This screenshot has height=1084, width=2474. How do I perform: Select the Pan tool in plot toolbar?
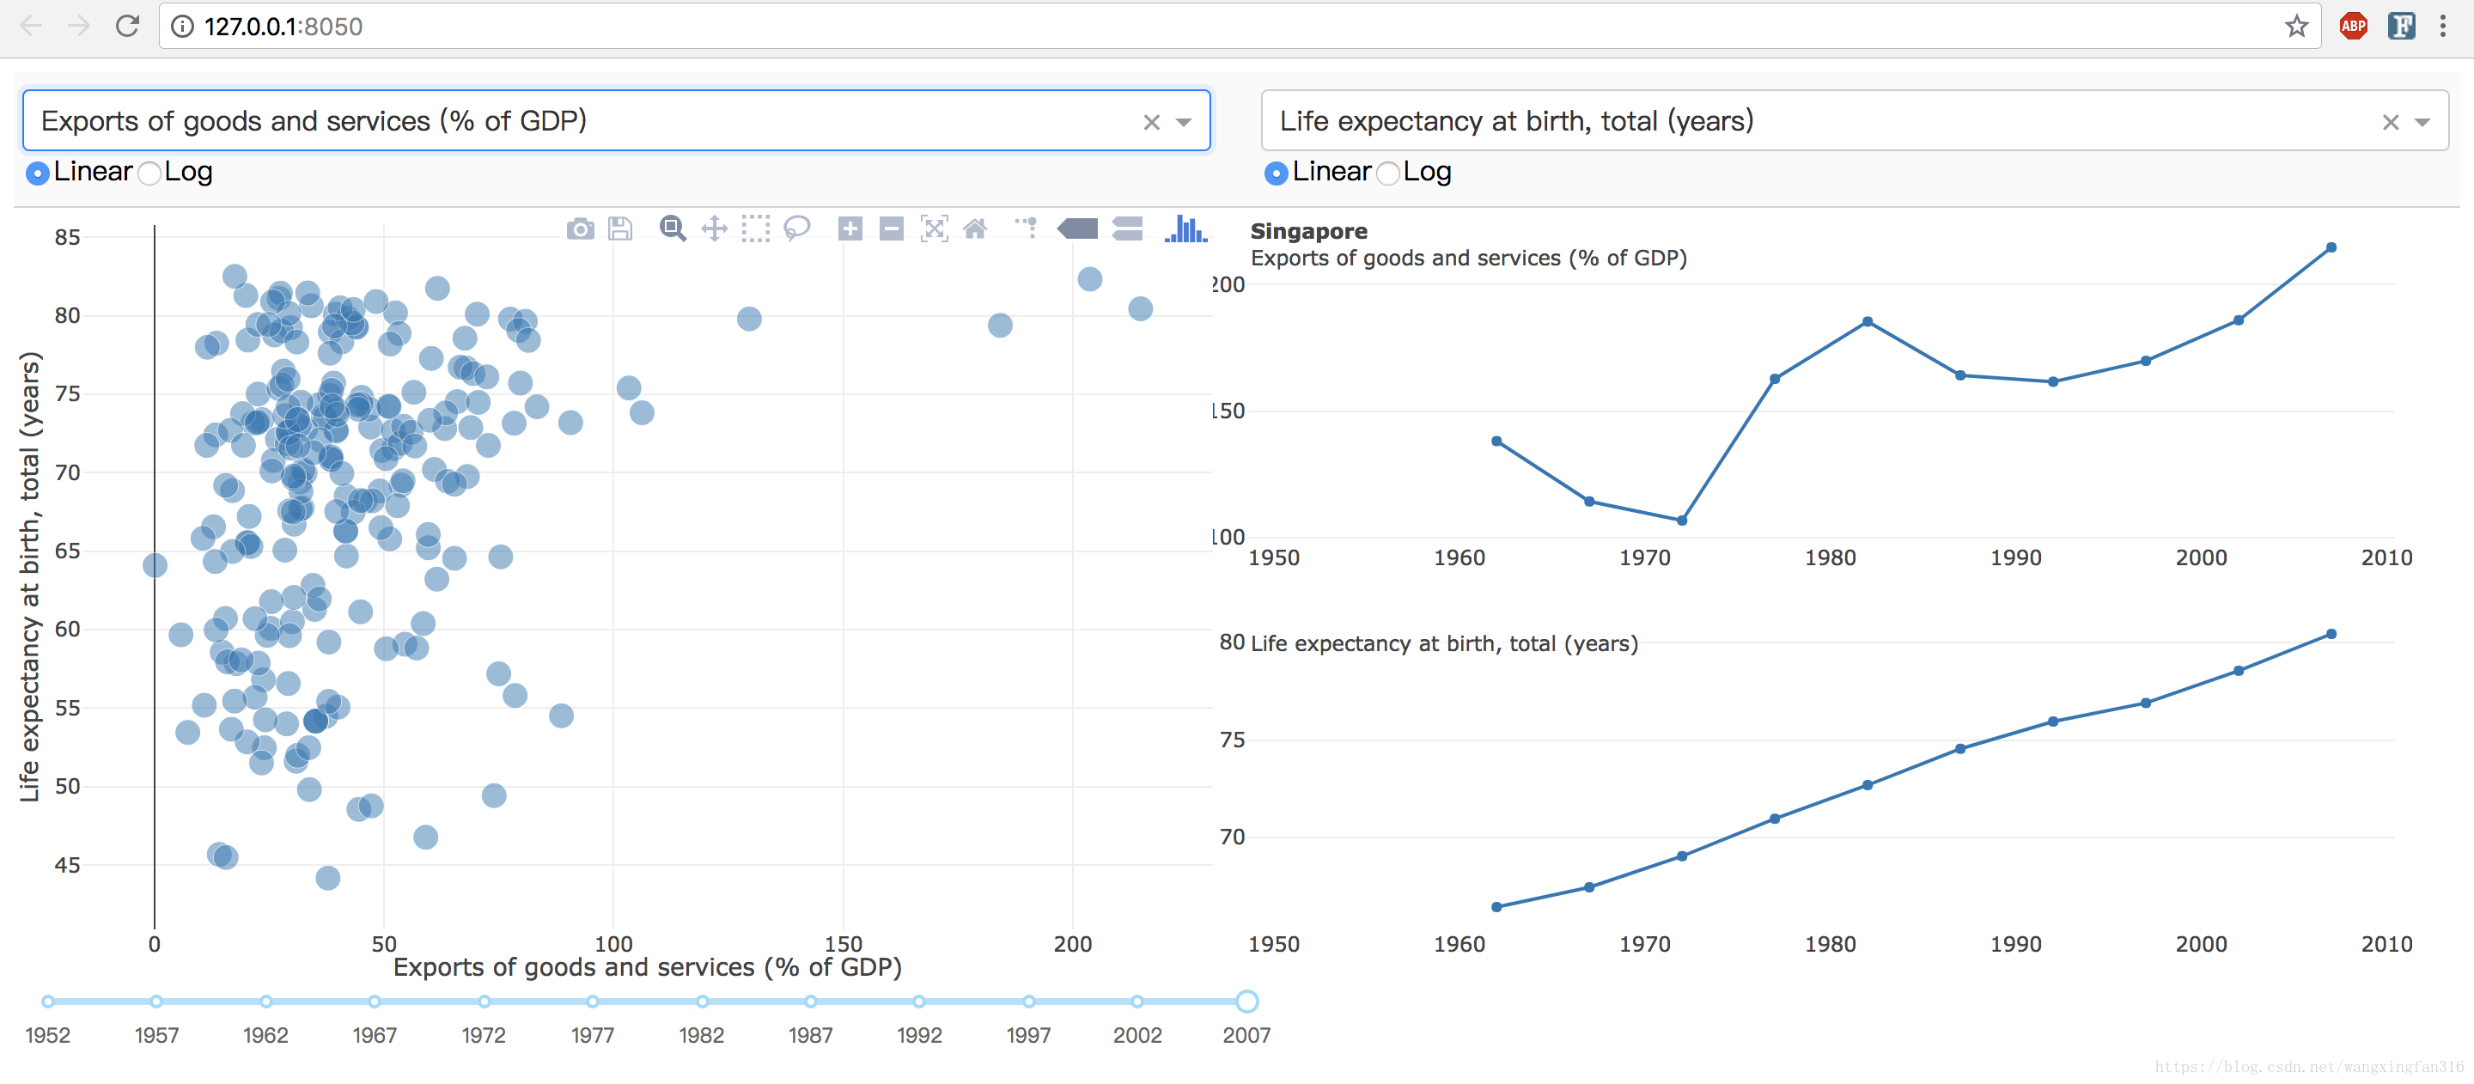715,228
